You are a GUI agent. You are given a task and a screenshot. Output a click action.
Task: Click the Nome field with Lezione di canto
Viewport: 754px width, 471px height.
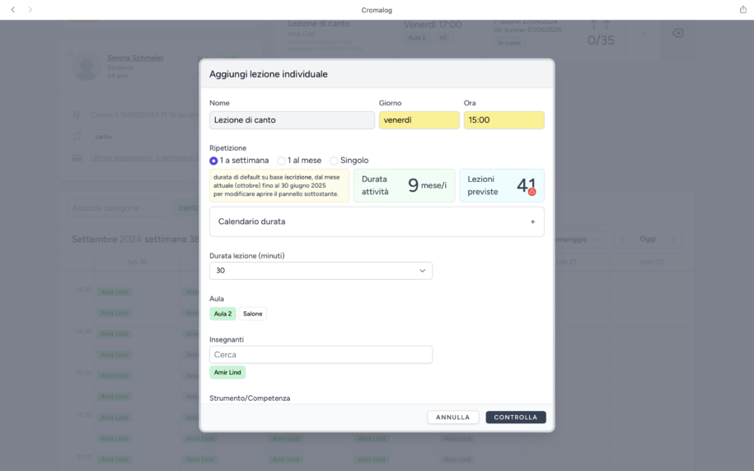pos(292,120)
